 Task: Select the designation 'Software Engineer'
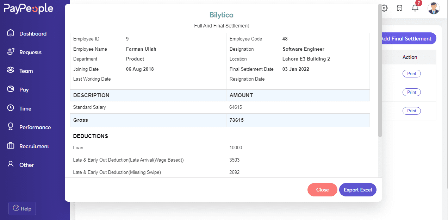point(304,49)
